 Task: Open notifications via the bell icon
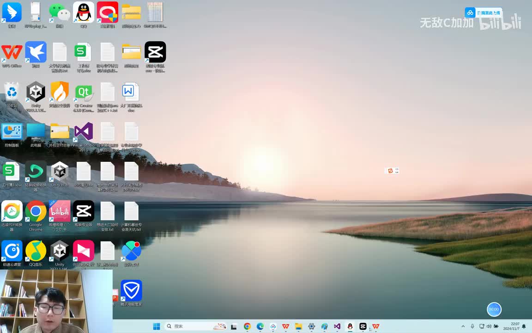[524, 326]
